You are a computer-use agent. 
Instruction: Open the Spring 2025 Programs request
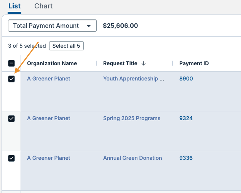point(132,118)
